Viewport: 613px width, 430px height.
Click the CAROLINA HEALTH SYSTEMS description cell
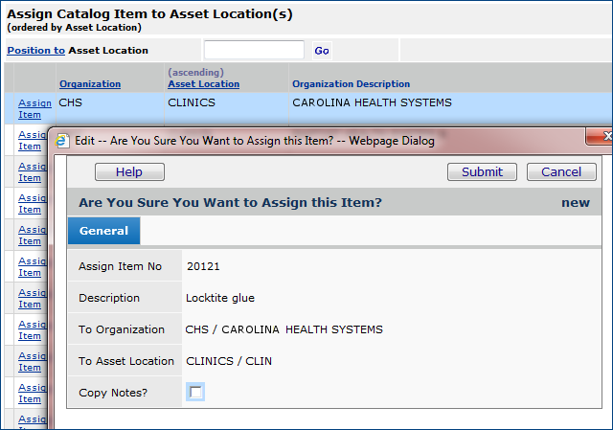[x=372, y=102]
